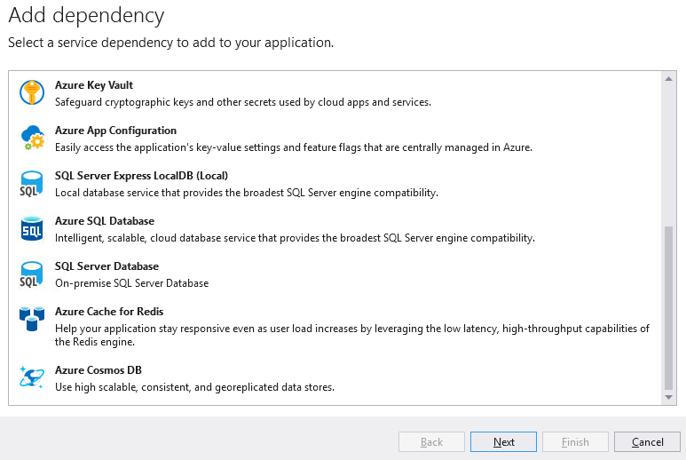The width and height of the screenshot is (686, 460).
Task: Choose the Azure Cache for Redis title
Action: point(109,312)
